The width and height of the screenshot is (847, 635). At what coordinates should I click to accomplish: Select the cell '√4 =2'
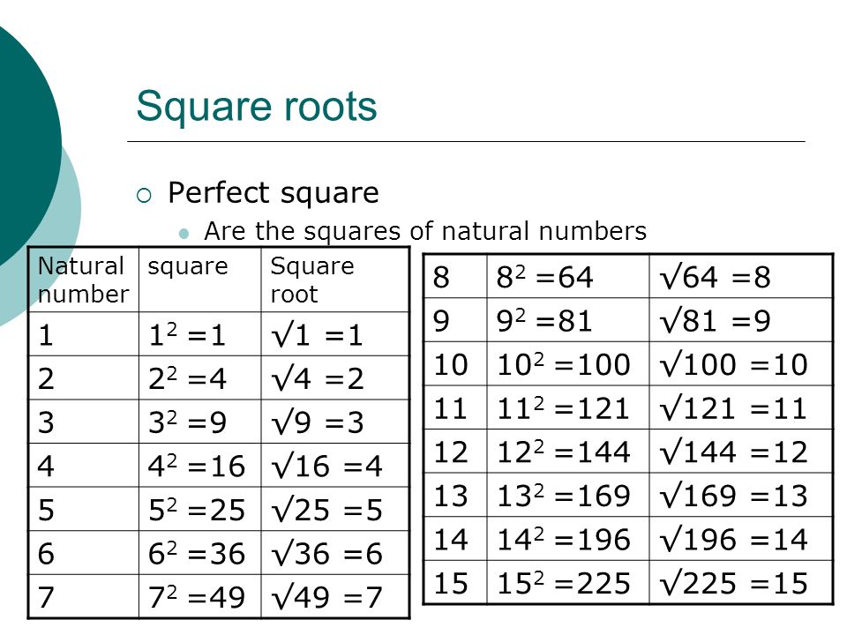coord(335,378)
